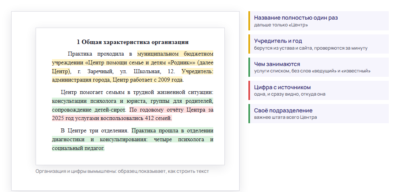The image size is (400, 192).
Task: Choose the 'Своё подразделение' card
Action: [319, 114]
